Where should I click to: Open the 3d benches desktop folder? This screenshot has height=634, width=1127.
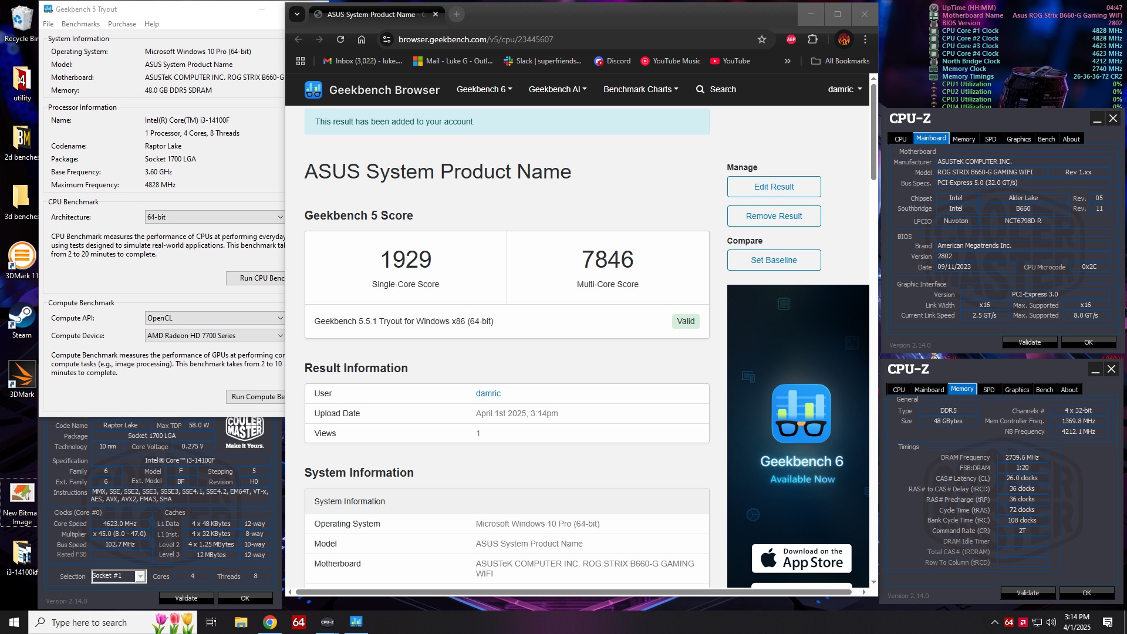coord(22,201)
